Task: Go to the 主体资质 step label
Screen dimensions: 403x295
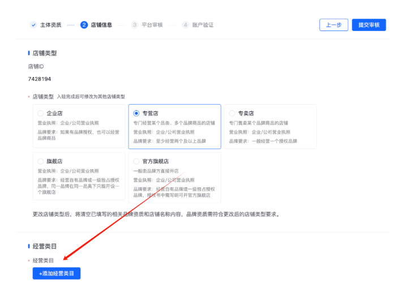Action: click(x=50, y=25)
